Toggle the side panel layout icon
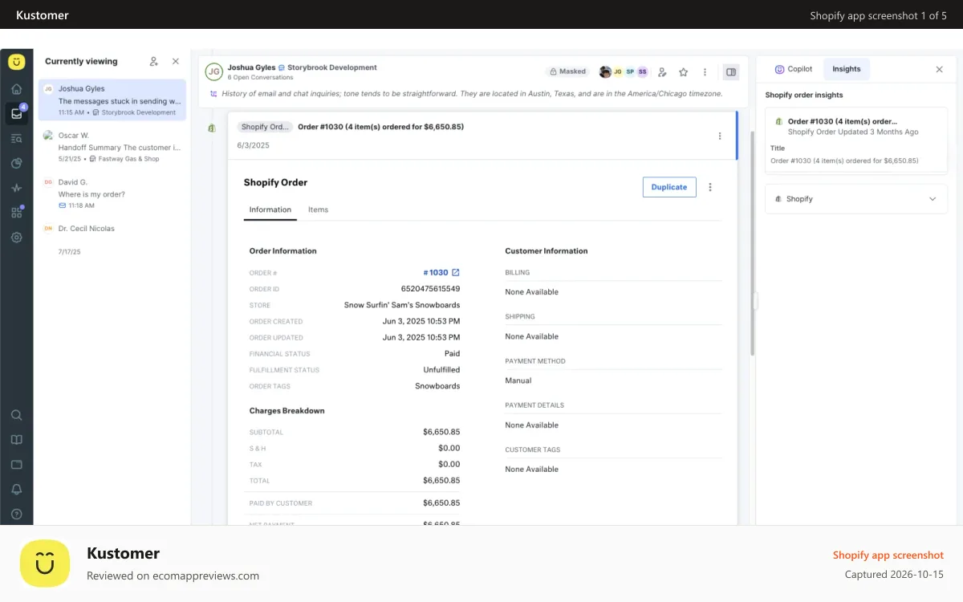The height and width of the screenshot is (602, 963). pyautogui.click(x=731, y=72)
